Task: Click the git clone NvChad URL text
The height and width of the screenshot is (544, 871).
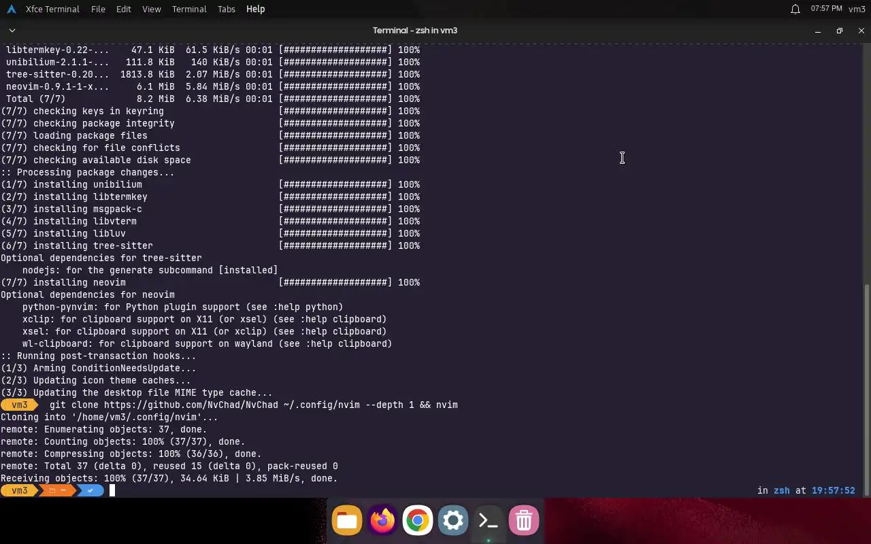Action: point(191,405)
